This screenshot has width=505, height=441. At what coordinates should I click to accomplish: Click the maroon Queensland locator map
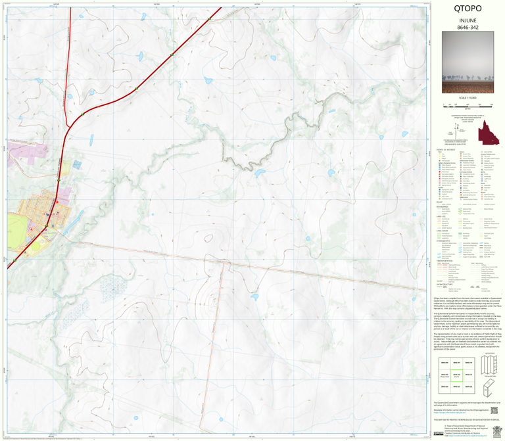(489, 132)
